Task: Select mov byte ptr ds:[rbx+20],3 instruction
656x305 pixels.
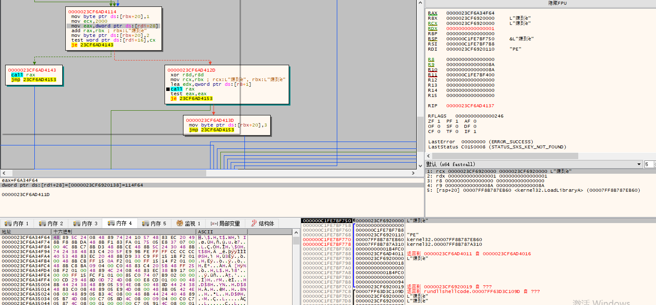Action: pos(228,125)
